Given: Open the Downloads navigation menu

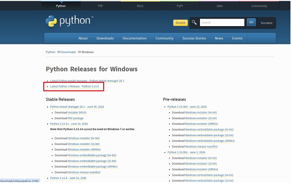Looking at the screenshot, I should (x=105, y=38).
